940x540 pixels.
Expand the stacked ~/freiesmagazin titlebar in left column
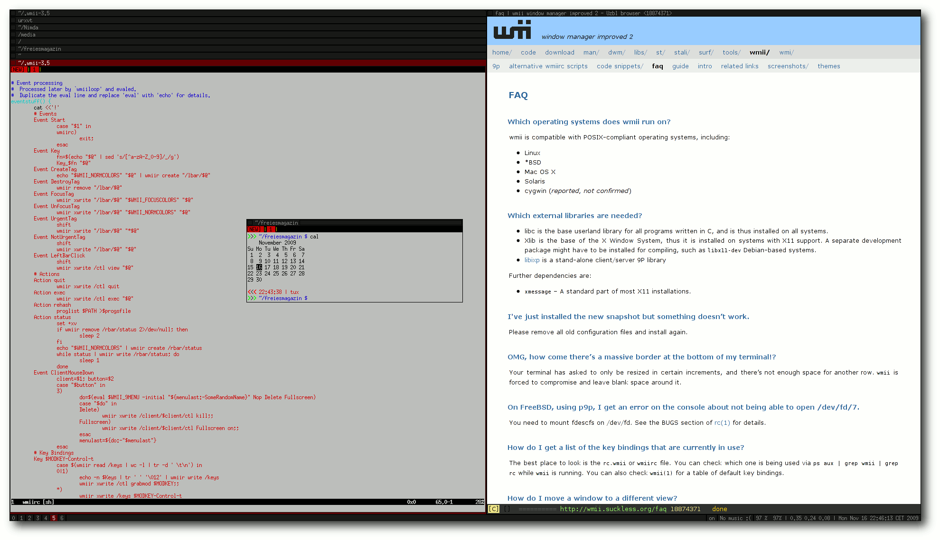(x=248, y=49)
